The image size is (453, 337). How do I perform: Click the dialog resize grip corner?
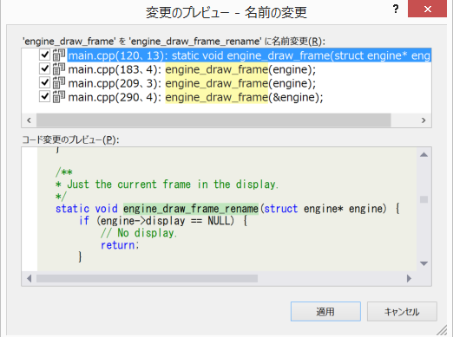442,331
